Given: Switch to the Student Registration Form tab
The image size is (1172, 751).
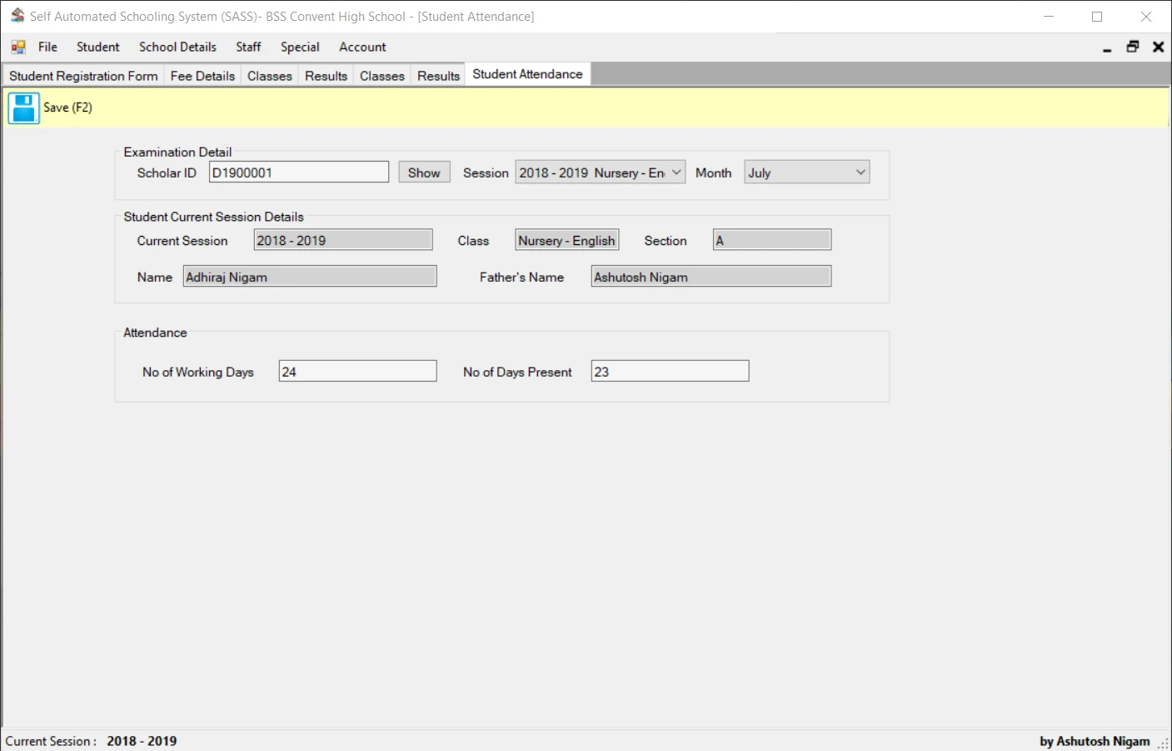Looking at the screenshot, I should (x=82, y=75).
